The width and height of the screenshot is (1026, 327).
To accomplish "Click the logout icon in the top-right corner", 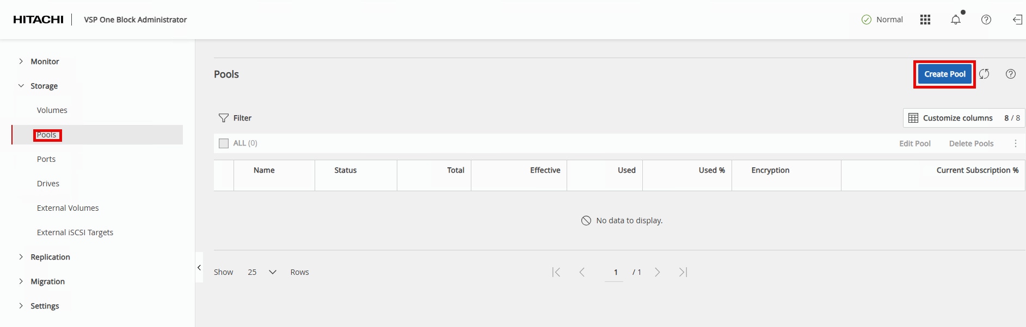I will click(x=1017, y=20).
